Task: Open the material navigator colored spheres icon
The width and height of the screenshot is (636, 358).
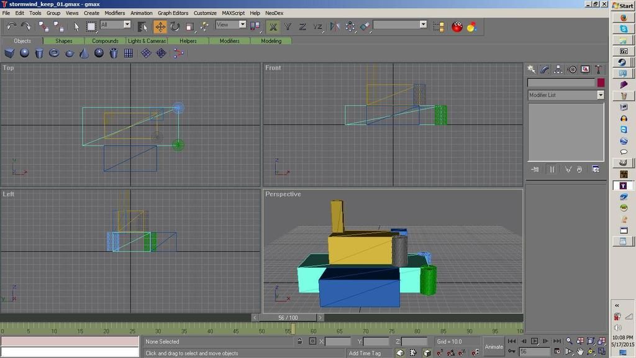Action: coord(472,27)
